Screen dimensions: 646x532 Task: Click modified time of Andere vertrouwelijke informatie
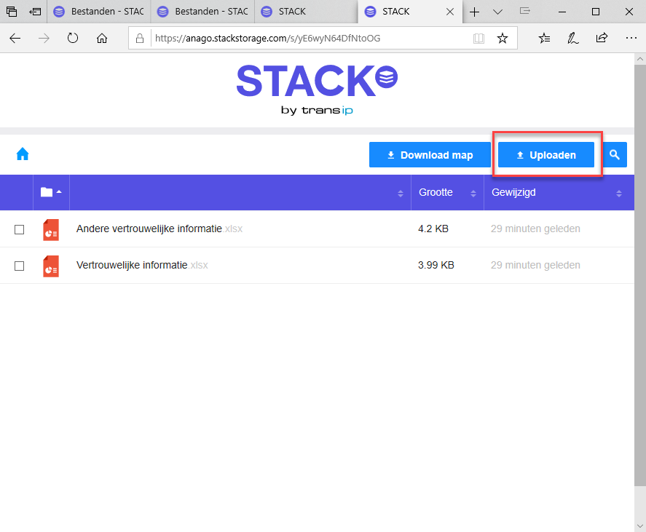pyautogui.click(x=535, y=229)
